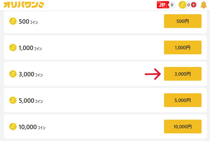Select the 500コイン label text
The height and width of the screenshot is (141, 210).
tap(28, 22)
